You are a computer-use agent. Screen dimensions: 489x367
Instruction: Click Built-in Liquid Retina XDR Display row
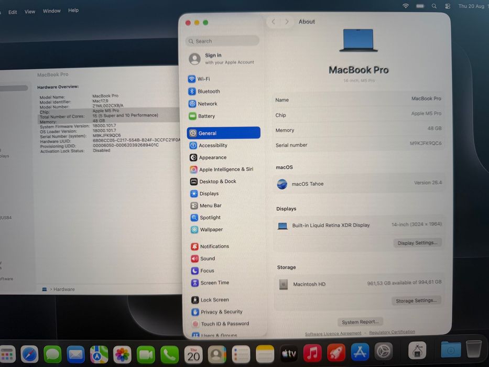coord(358,225)
